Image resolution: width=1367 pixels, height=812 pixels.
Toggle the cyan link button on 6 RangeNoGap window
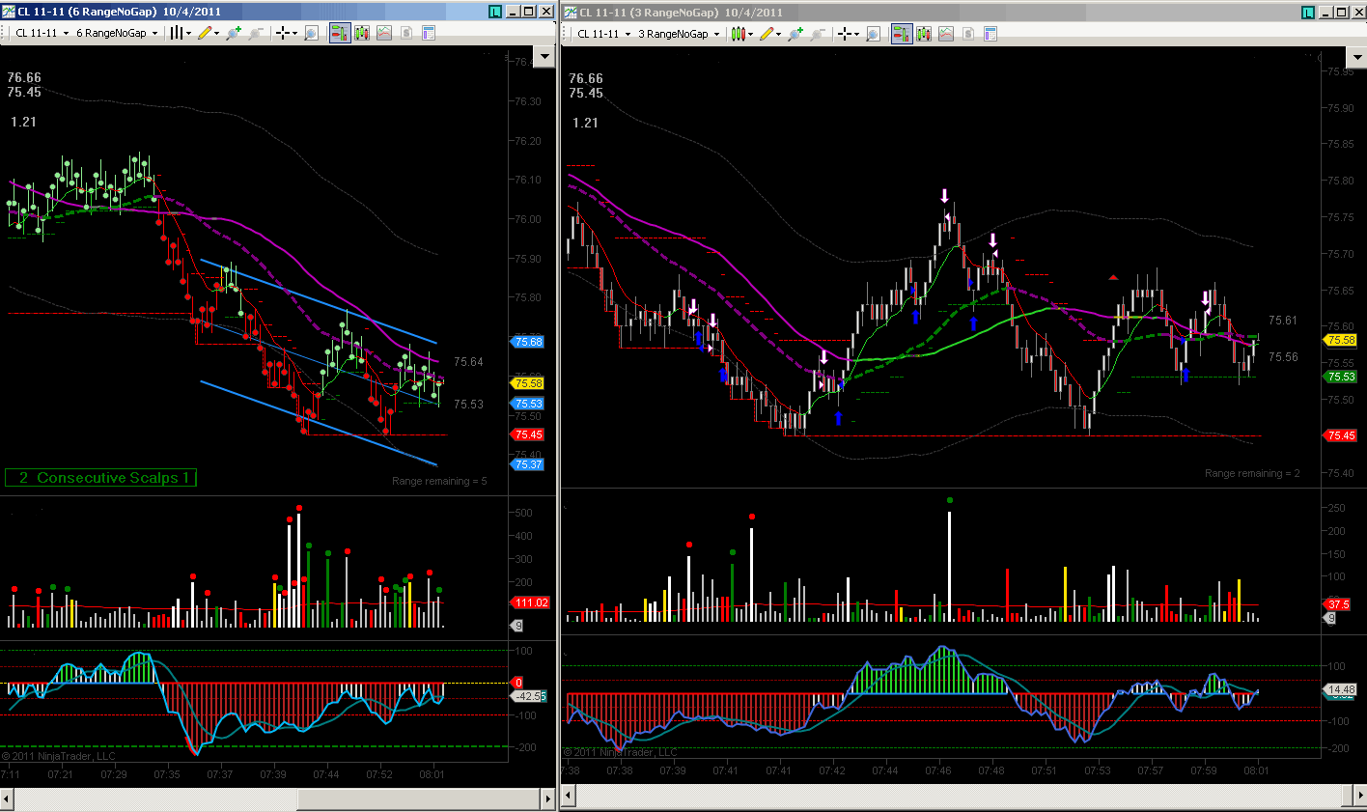click(x=495, y=12)
